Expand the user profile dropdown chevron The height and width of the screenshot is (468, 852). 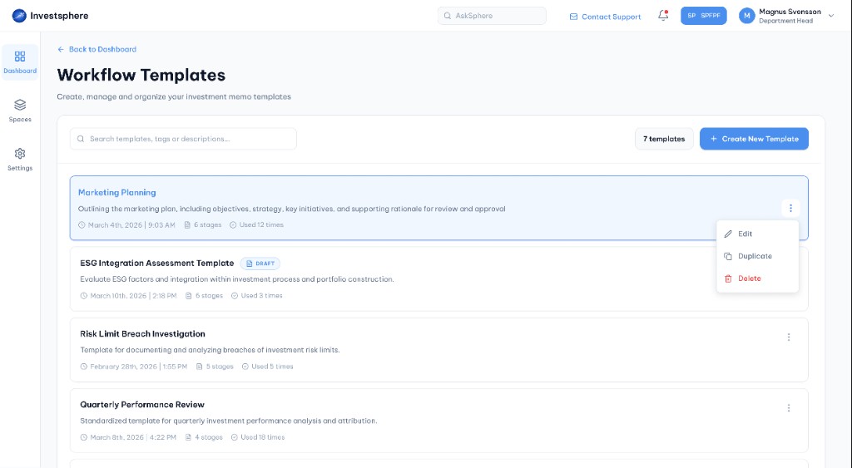(x=831, y=16)
